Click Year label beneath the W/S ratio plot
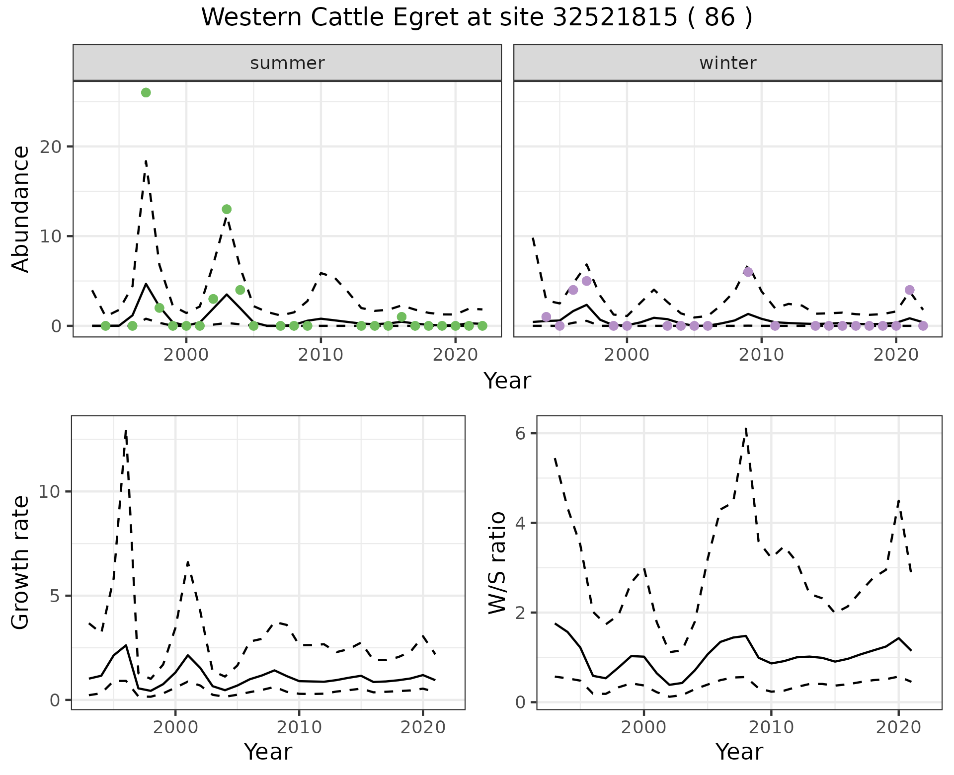This screenshot has width=954, height=775. 739,752
